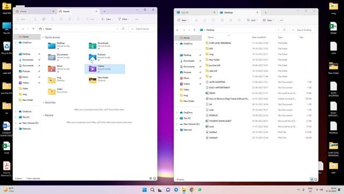Viewport: 344px width, 194px height.
Task: Open Sort dropdown in Desktop window
Action: click(x=252, y=20)
